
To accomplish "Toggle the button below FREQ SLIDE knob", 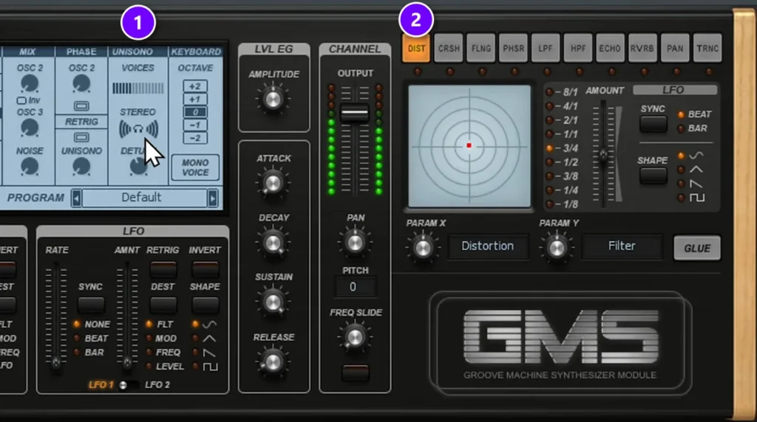I will click(x=356, y=373).
